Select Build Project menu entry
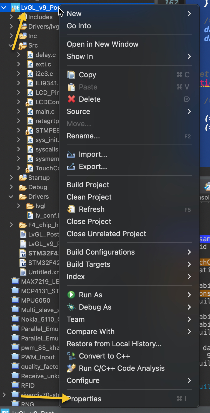This screenshot has width=210, height=413. (88, 185)
